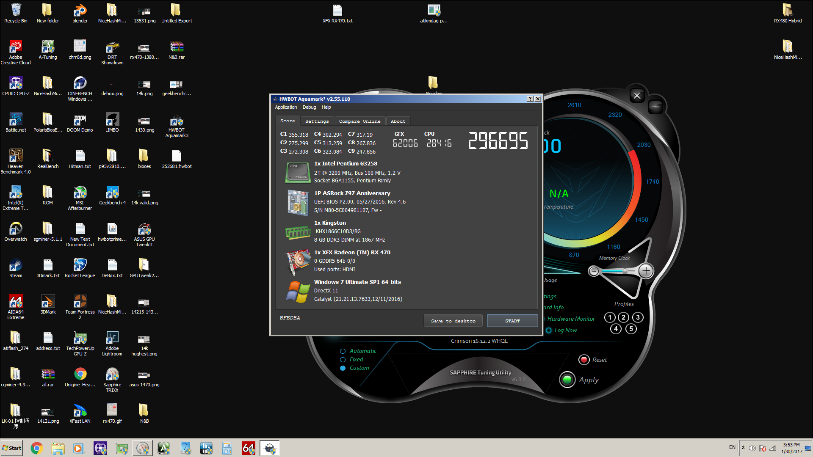
Task: Open N&B.rar archive on desktop
Action: click(x=177, y=50)
